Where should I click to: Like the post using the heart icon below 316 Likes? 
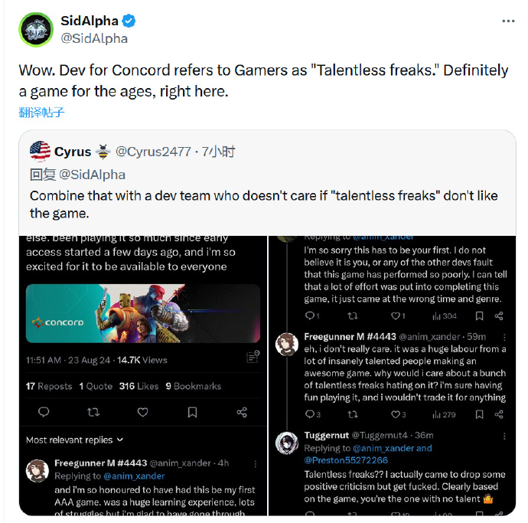(143, 412)
